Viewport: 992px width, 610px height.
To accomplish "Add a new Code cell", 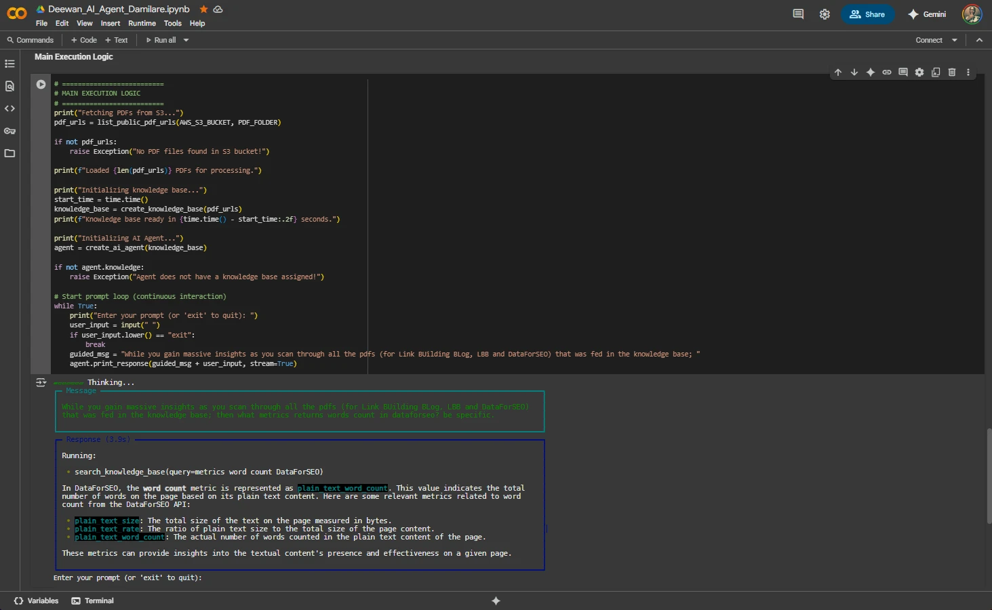I will [x=84, y=40].
